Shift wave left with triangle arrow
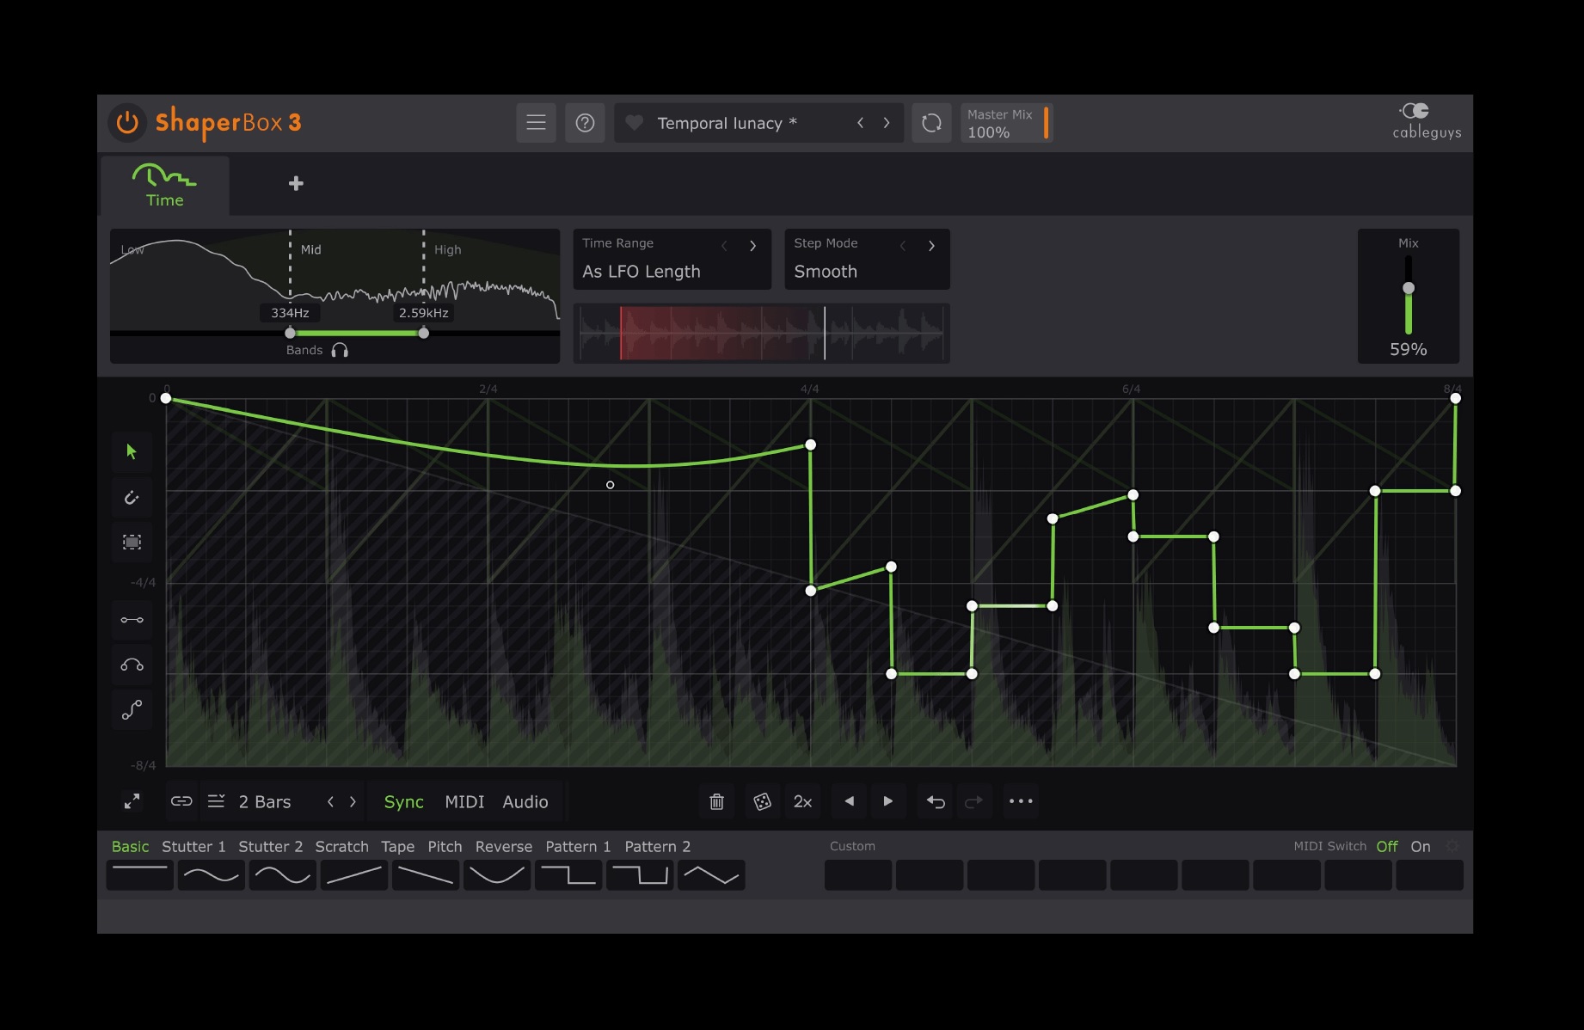 pos(850,801)
